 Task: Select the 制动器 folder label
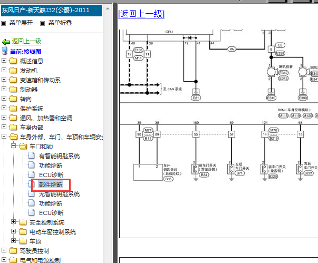(x=28, y=90)
